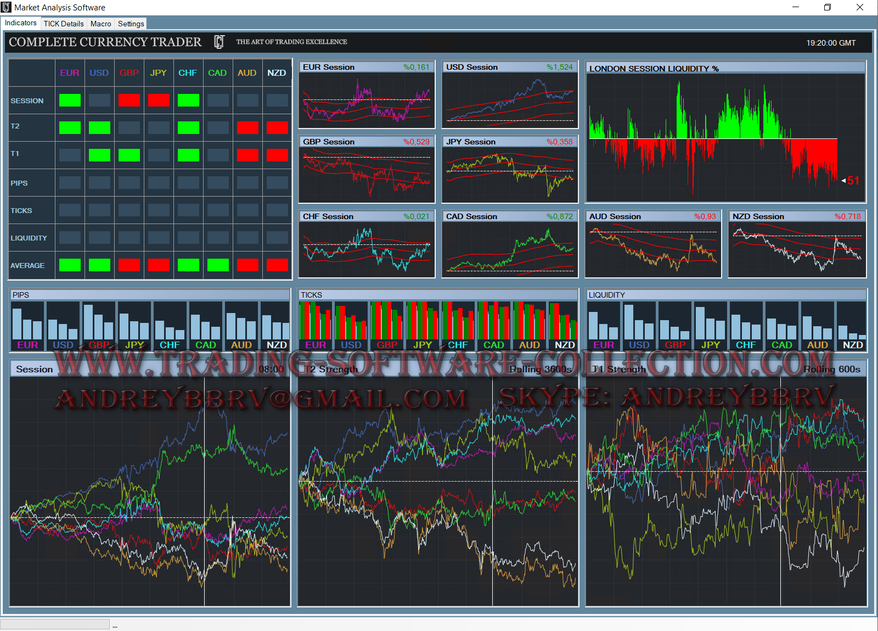Click the LIQUIDITY row label

click(29, 238)
